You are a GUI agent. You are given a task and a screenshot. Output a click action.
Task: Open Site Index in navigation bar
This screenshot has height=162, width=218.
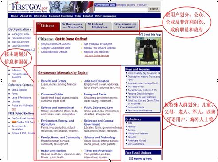click(40, 16)
